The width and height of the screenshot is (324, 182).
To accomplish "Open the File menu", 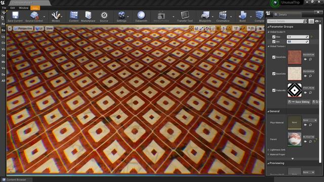I will click(4, 8).
